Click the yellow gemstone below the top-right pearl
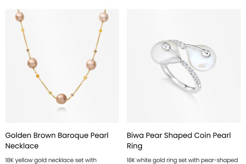The width and height of the screenshot is (246, 164). point(101,31)
